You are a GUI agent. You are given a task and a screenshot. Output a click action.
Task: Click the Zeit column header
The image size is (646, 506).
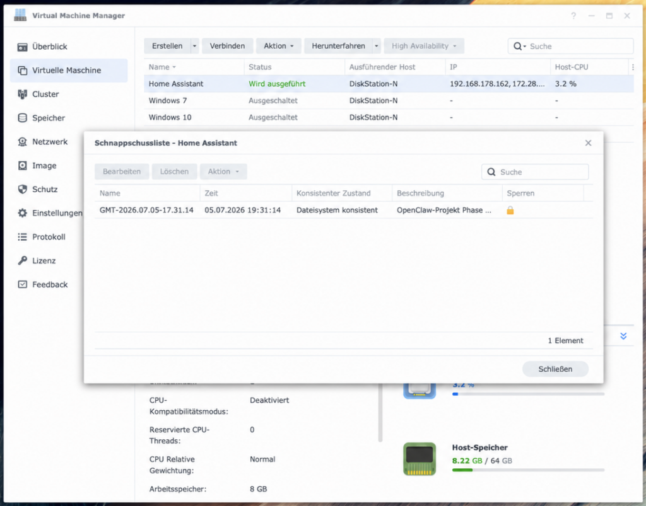tap(246, 193)
